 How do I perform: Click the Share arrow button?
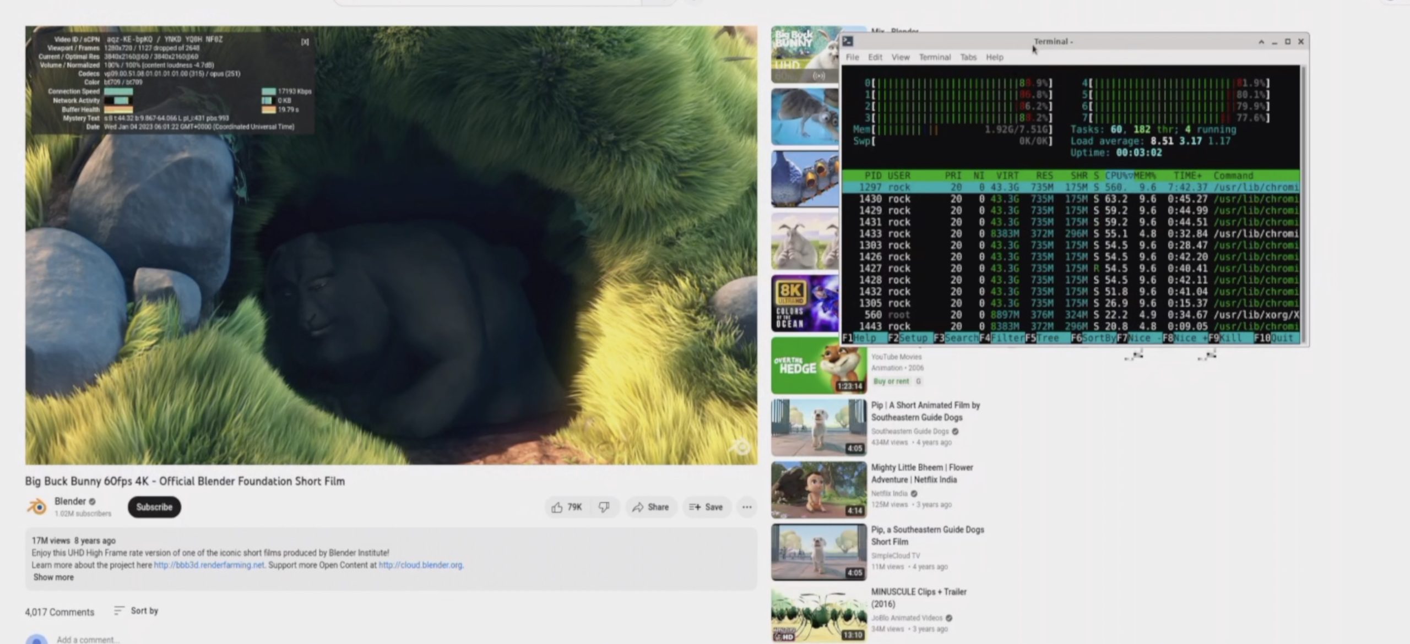click(x=650, y=507)
